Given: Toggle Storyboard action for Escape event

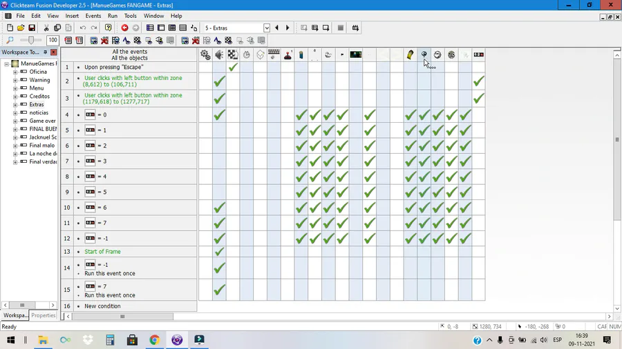Looking at the screenshot, I should coord(233,67).
